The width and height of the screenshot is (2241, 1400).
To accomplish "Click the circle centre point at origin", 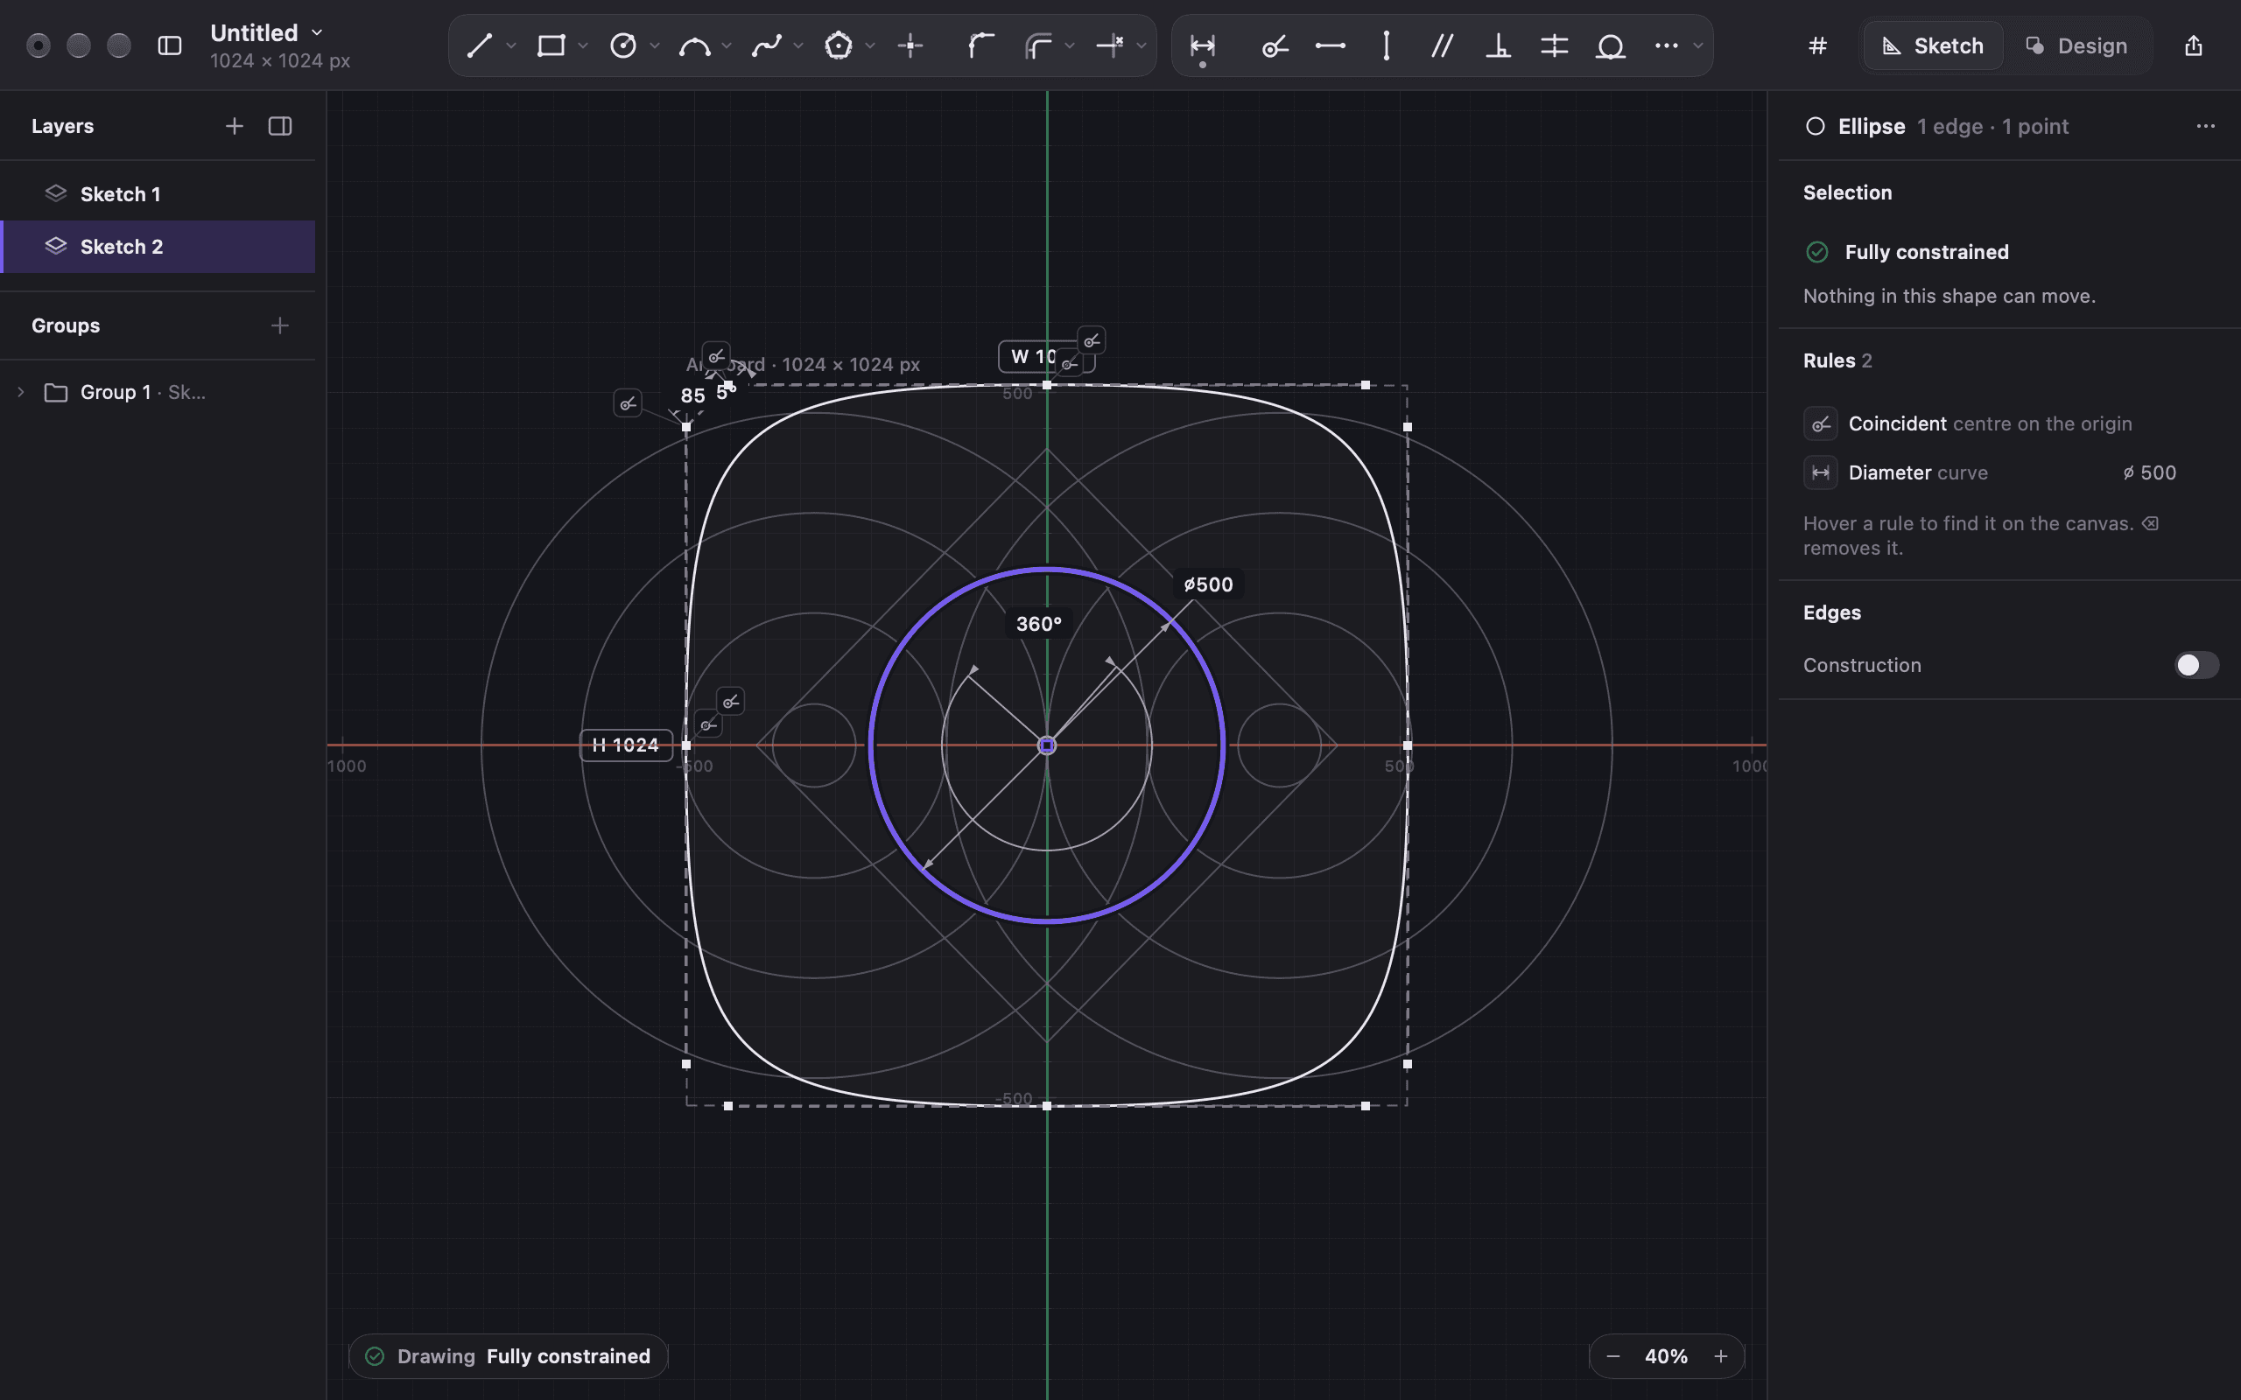I will tap(1047, 745).
